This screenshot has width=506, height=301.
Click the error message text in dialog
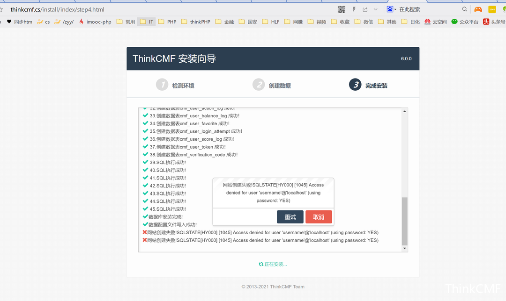pyautogui.click(x=273, y=193)
